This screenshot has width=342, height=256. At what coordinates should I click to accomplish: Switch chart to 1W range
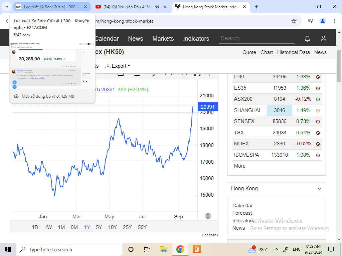pyautogui.click(x=48, y=227)
